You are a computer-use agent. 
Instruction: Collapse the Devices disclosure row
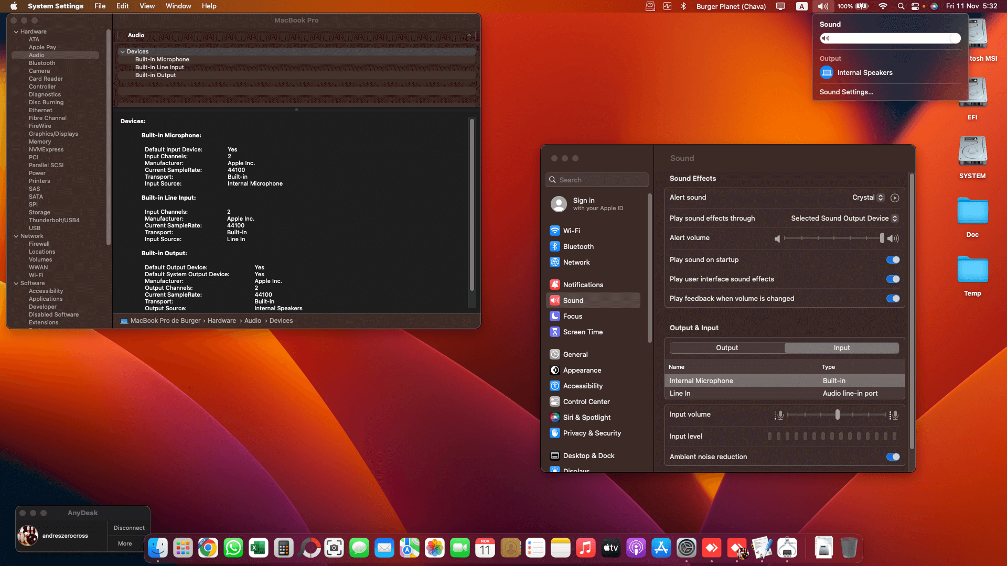pyautogui.click(x=123, y=52)
